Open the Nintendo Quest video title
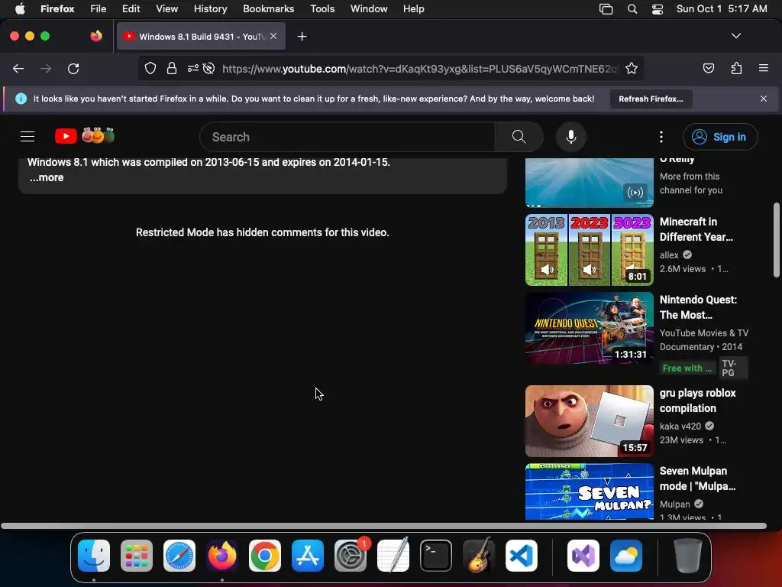This screenshot has height=587, width=782. (x=698, y=307)
